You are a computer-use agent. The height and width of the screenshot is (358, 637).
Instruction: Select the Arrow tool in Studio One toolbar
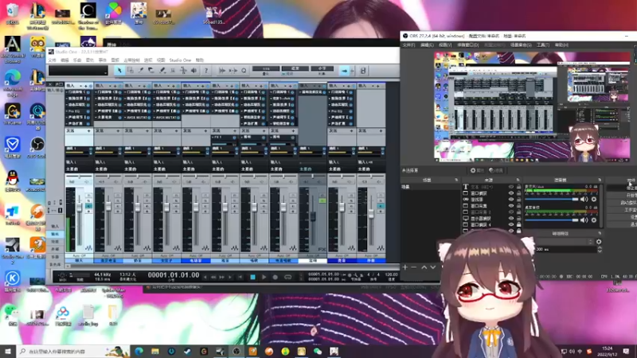tap(119, 71)
